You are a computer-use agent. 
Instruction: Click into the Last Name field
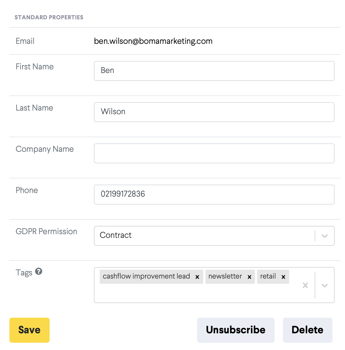(214, 112)
